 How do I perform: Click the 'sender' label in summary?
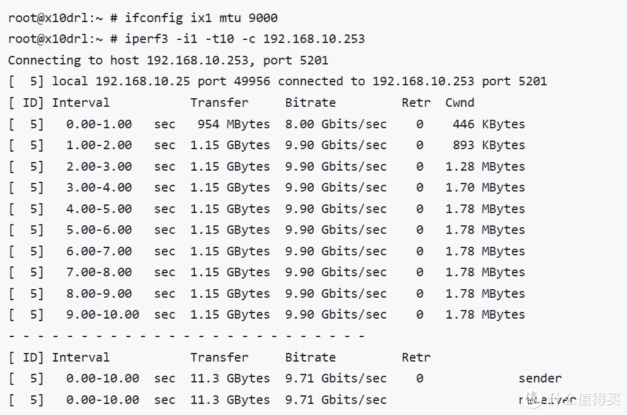point(540,378)
